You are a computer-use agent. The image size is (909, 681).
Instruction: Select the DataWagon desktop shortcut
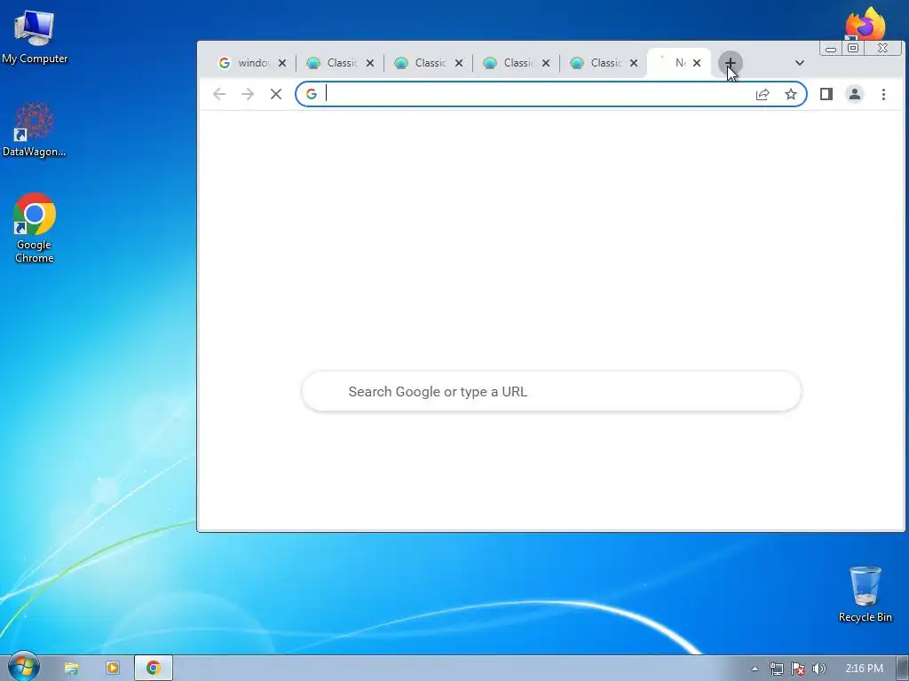[35, 129]
